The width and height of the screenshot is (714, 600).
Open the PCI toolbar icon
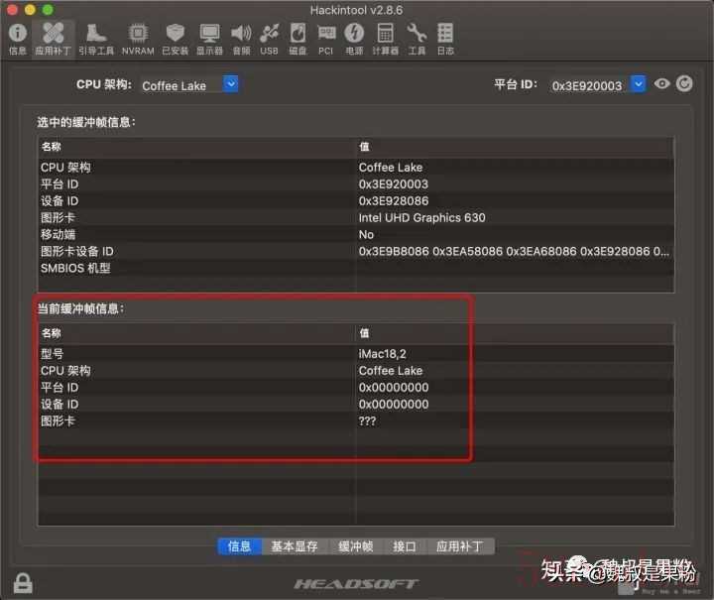[326, 39]
